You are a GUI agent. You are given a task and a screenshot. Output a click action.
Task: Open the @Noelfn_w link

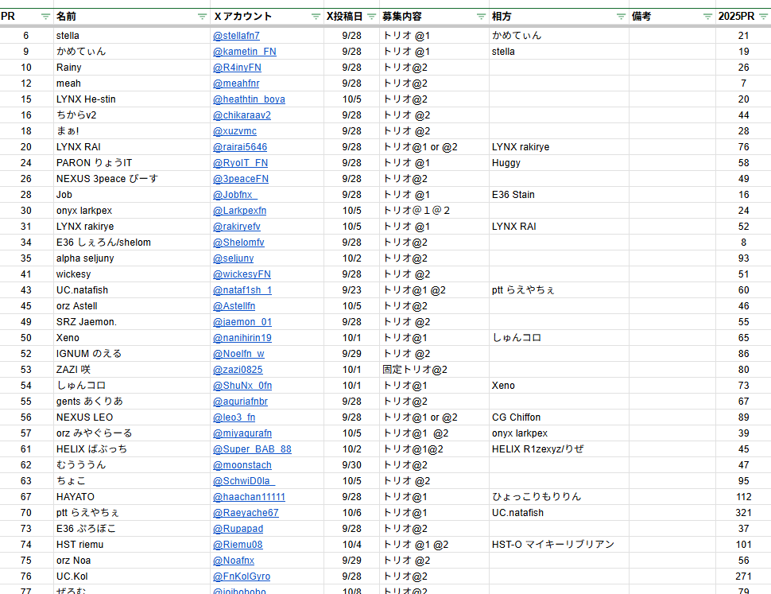tap(238, 354)
